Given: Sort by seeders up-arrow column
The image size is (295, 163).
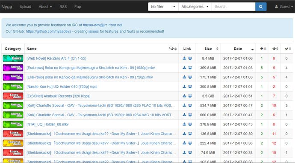Looking at the screenshot, I should 262,49.
